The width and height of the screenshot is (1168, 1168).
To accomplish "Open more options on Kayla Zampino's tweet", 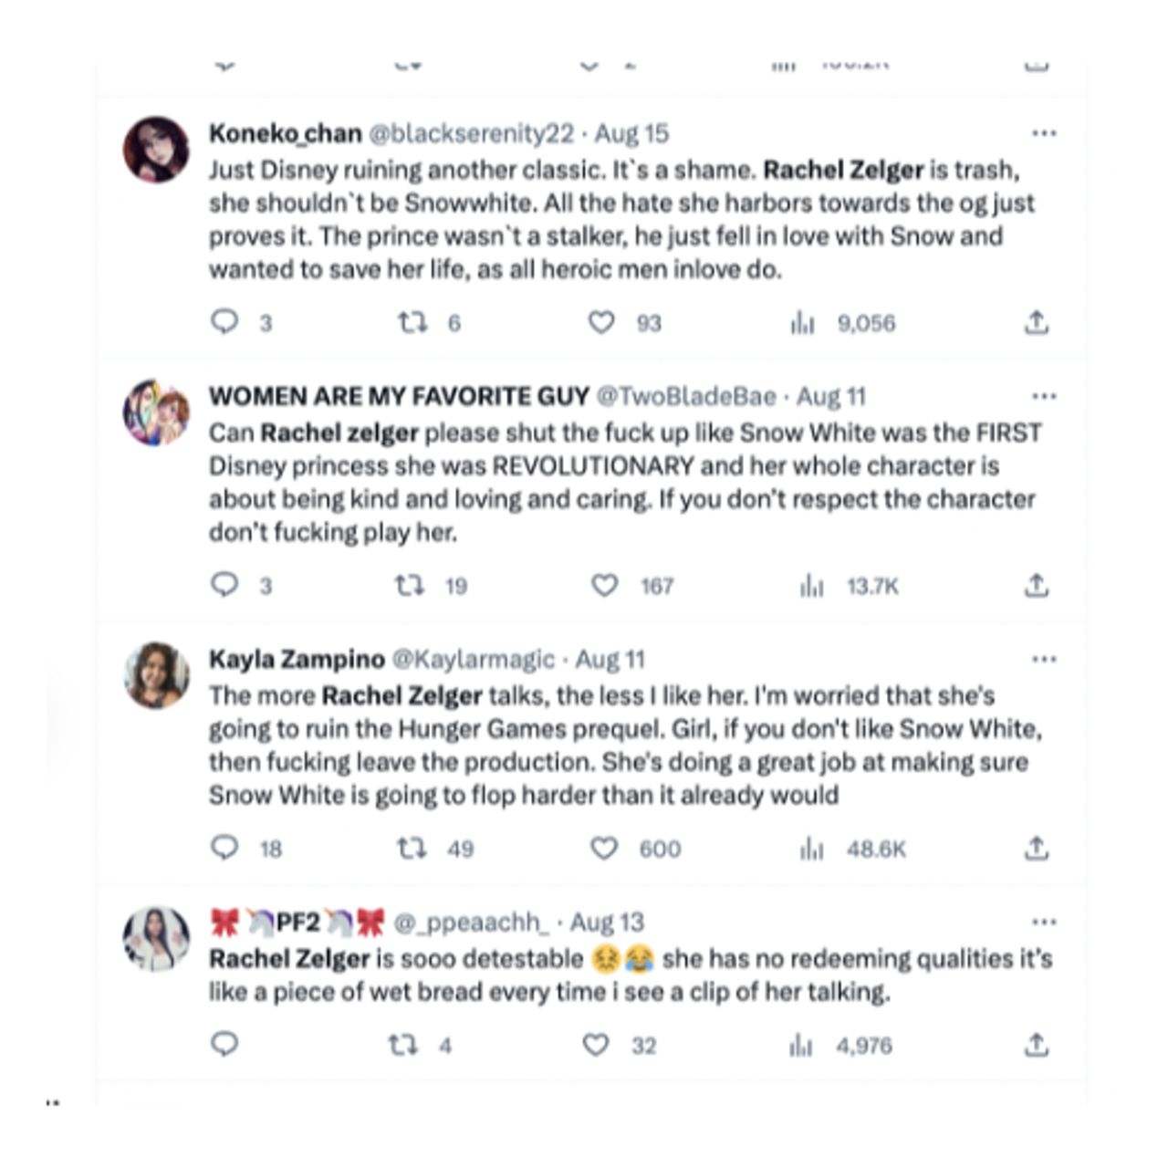I will pos(1044,659).
